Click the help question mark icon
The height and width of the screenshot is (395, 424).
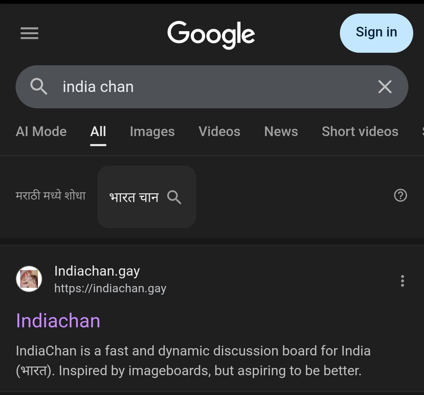tap(400, 195)
